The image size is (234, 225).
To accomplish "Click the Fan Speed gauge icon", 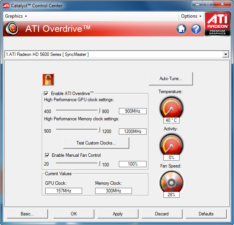I will point(171,182).
